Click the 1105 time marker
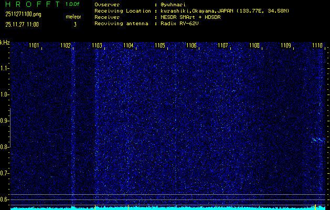 point(160,46)
